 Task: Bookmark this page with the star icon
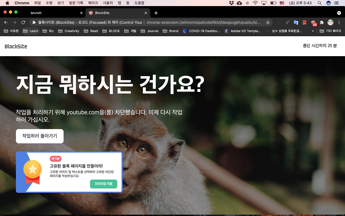(x=268, y=23)
